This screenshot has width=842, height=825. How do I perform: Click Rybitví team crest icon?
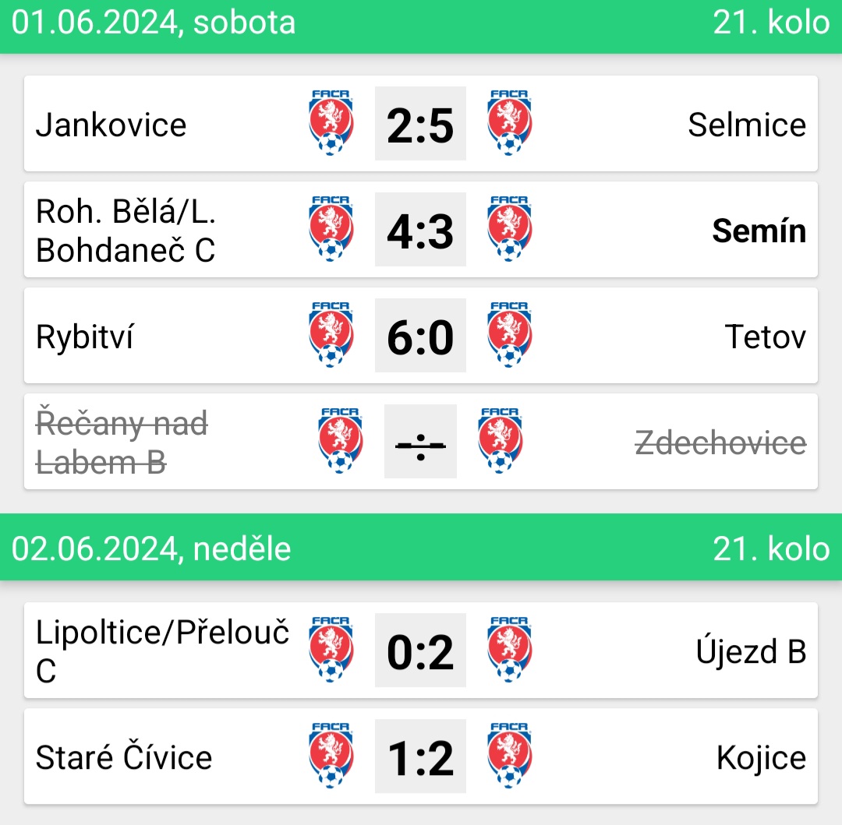click(x=331, y=335)
